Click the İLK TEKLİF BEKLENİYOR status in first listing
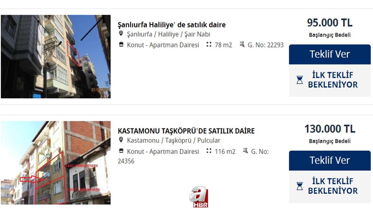The width and height of the screenshot is (373, 209). point(330,80)
